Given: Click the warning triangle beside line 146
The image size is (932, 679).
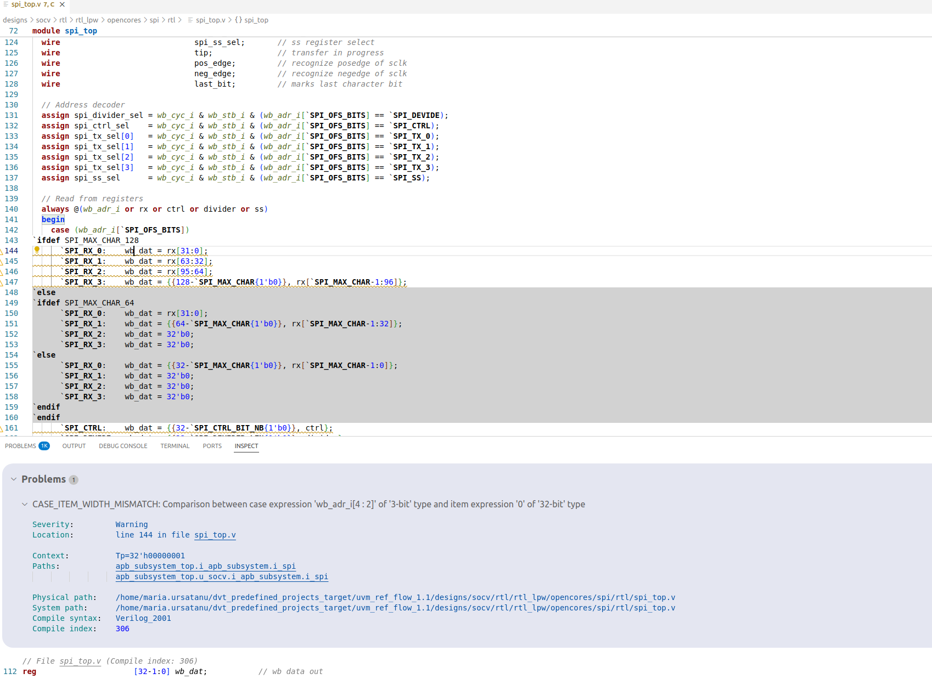Looking at the screenshot, I should tap(3, 271).
